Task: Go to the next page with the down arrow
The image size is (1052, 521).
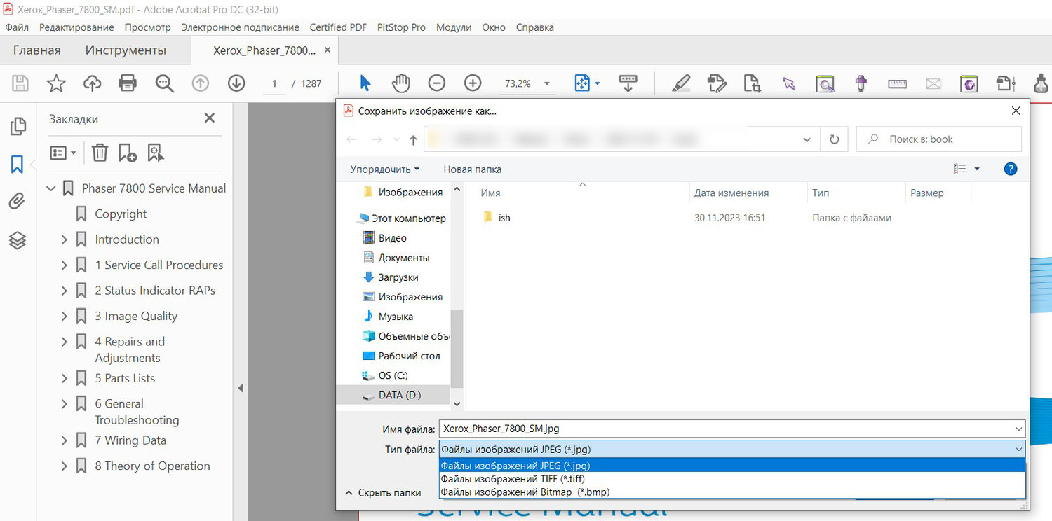Action: pyautogui.click(x=236, y=83)
